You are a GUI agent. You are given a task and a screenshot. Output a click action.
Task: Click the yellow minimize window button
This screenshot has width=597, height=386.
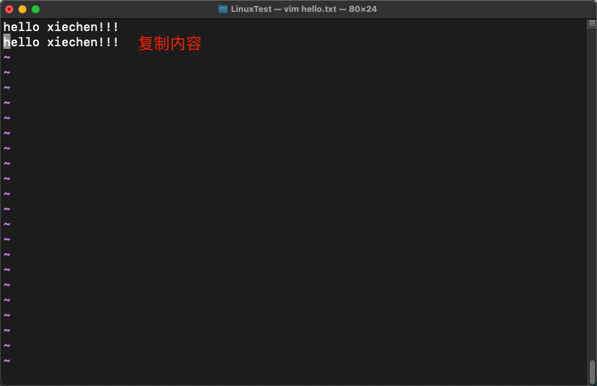point(22,9)
